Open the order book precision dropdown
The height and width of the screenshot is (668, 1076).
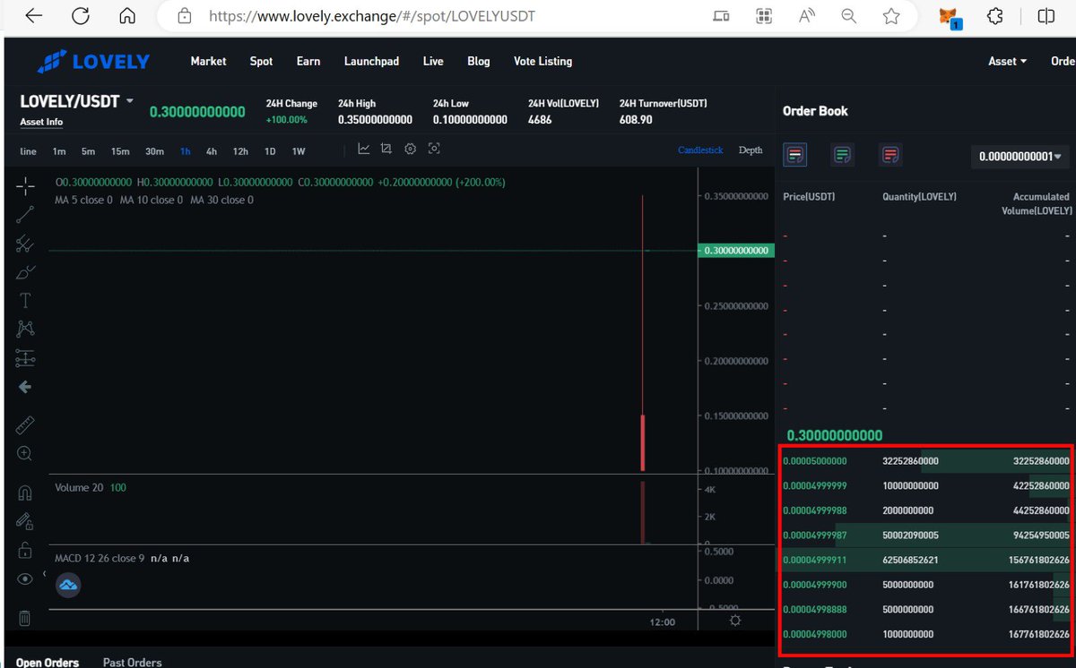(1021, 155)
